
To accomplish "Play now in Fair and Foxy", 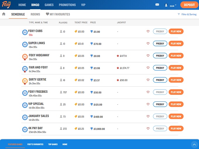I will point(176,68).
